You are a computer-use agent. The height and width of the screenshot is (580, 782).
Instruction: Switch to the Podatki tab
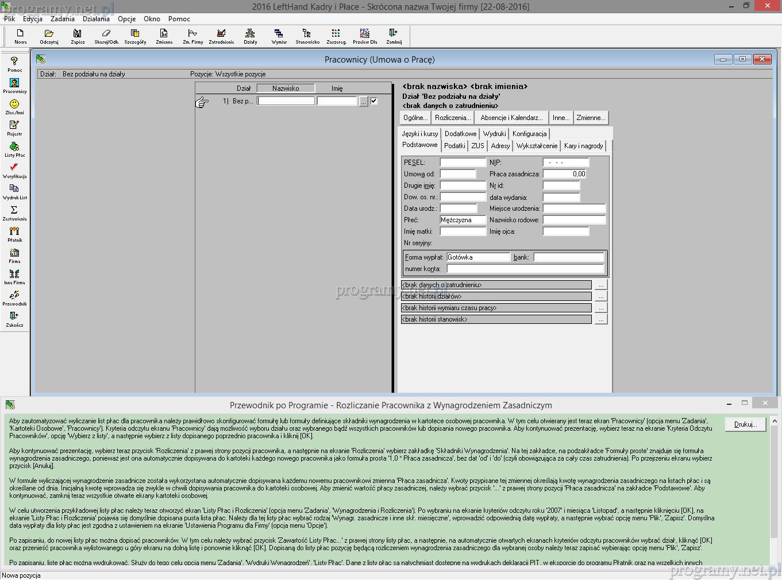pyautogui.click(x=454, y=146)
